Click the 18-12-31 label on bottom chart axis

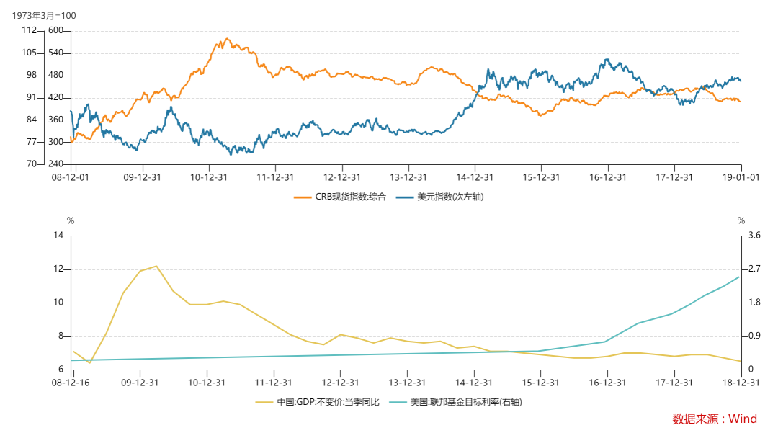(x=741, y=383)
